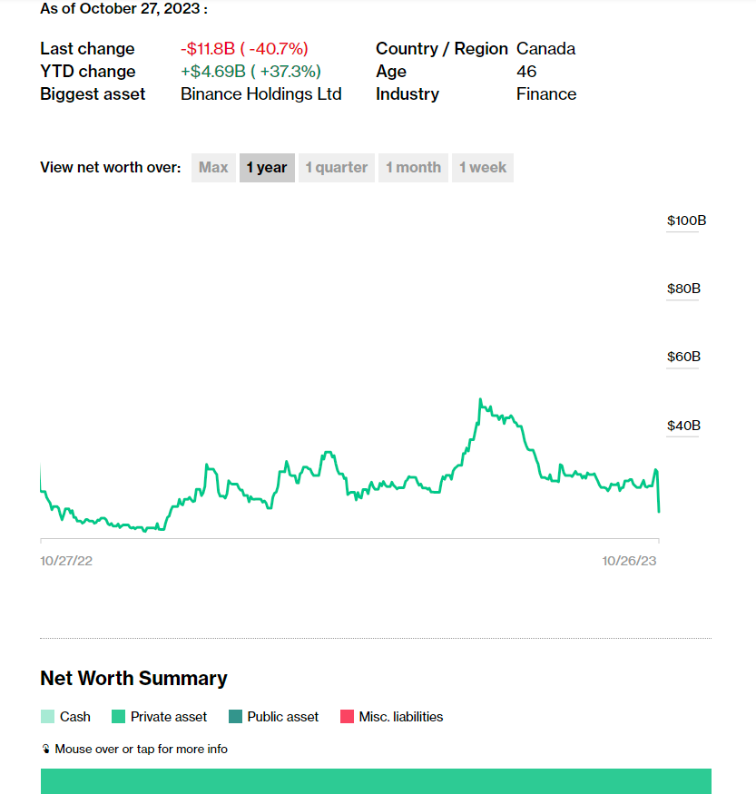756x794 pixels.
Task: Click the Public asset legend swatch
Action: (x=235, y=717)
